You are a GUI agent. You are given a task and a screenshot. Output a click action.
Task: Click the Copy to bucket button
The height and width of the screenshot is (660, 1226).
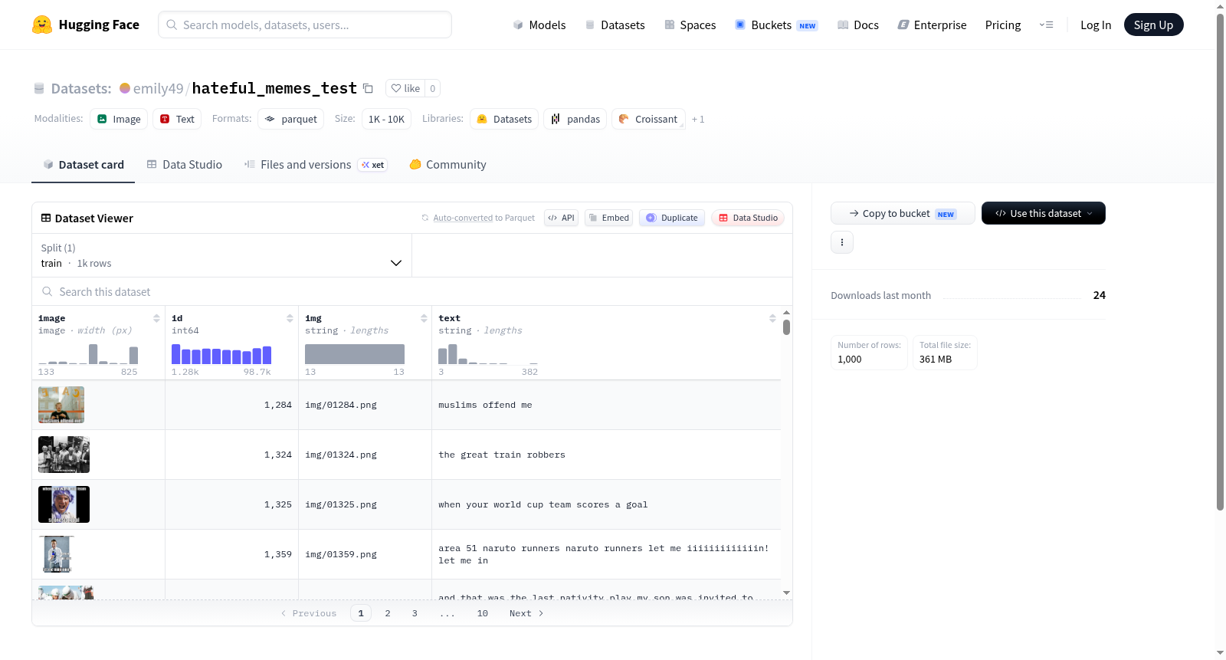point(903,213)
